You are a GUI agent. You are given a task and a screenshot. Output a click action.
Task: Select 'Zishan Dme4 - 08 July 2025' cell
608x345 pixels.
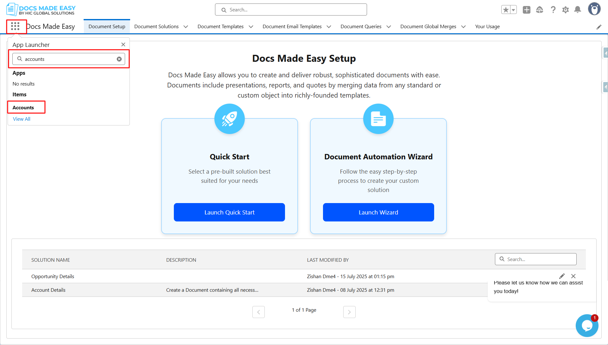(x=351, y=290)
